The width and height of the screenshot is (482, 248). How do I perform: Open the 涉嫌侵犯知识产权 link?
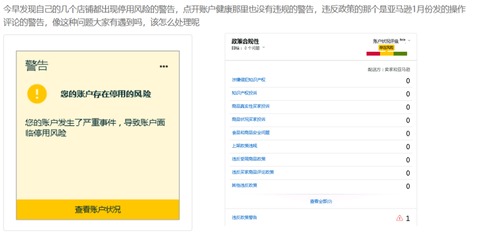point(249,80)
